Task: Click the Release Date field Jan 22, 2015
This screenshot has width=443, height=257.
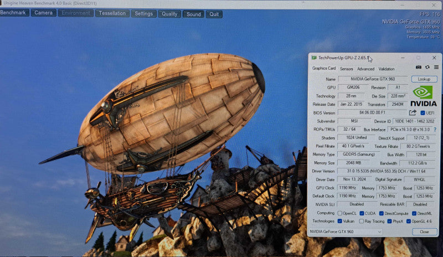Action: tap(351, 104)
